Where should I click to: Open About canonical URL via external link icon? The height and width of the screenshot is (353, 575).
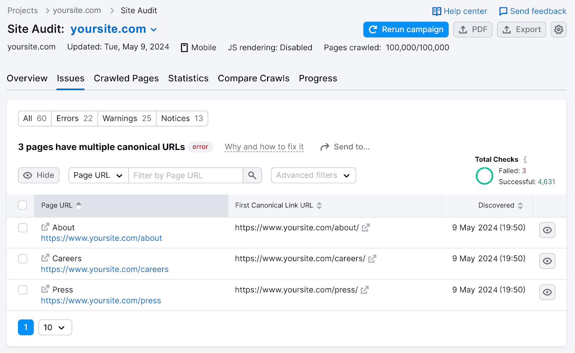click(365, 227)
